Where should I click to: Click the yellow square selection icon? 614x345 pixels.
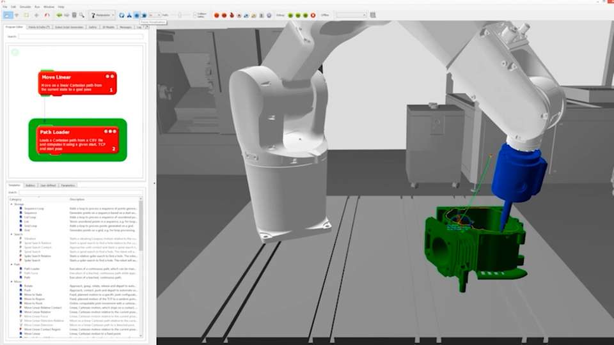pyautogui.click(x=26, y=15)
